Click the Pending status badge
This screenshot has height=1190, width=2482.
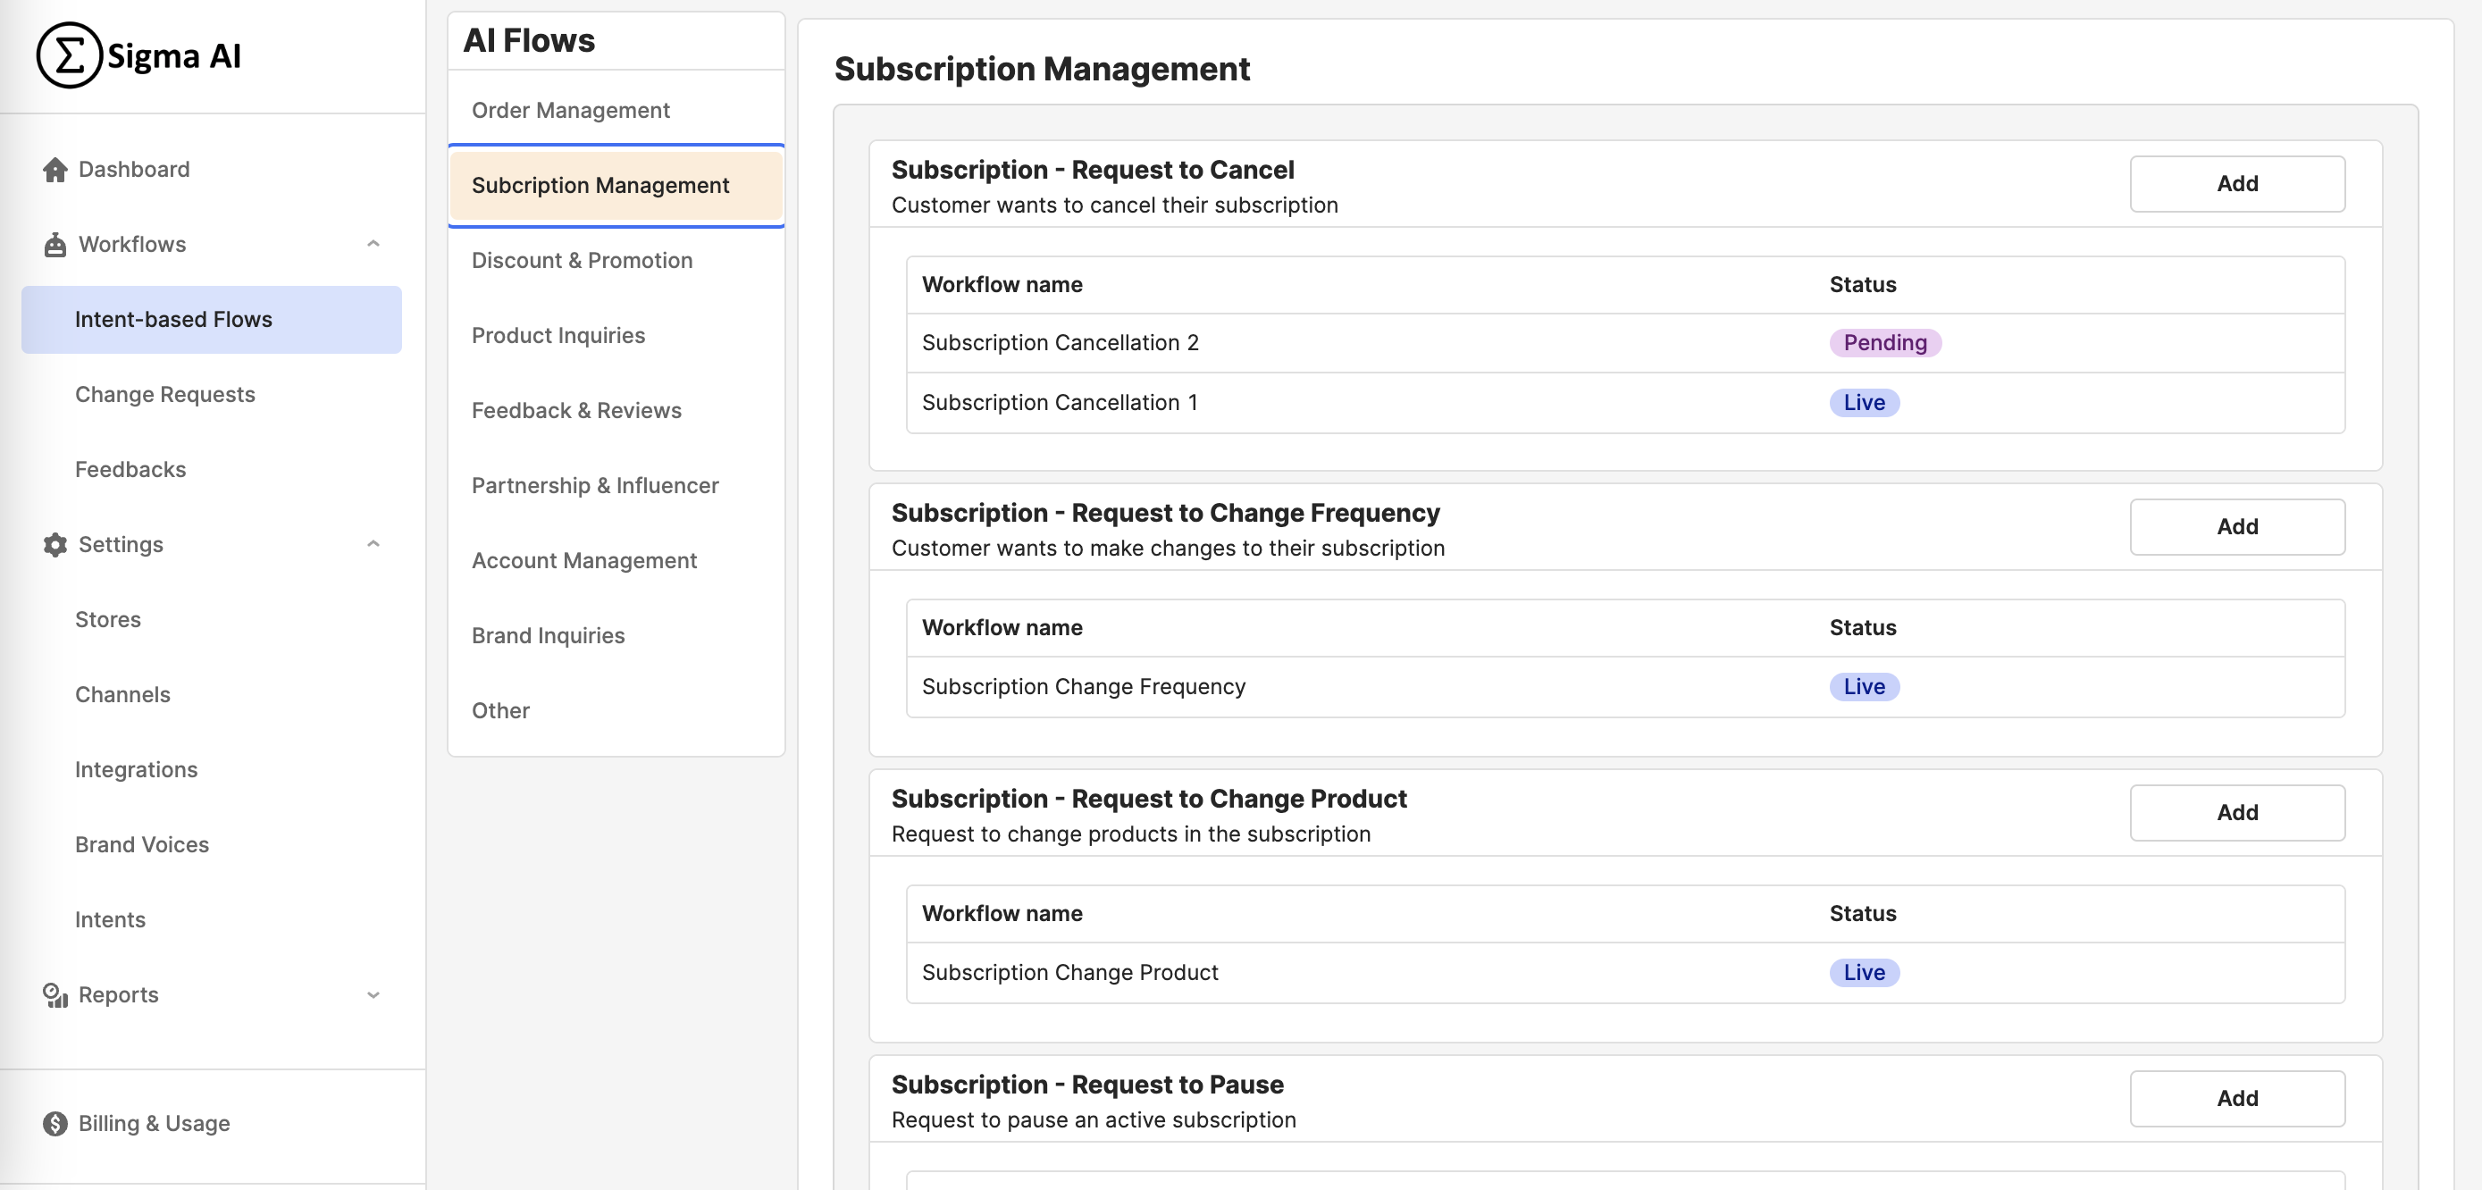(x=1883, y=343)
